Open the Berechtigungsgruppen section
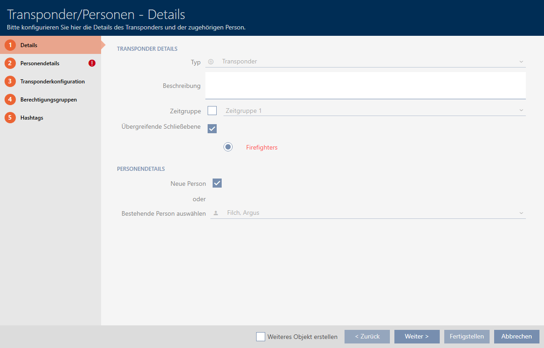544x348 pixels. point(49,100)
